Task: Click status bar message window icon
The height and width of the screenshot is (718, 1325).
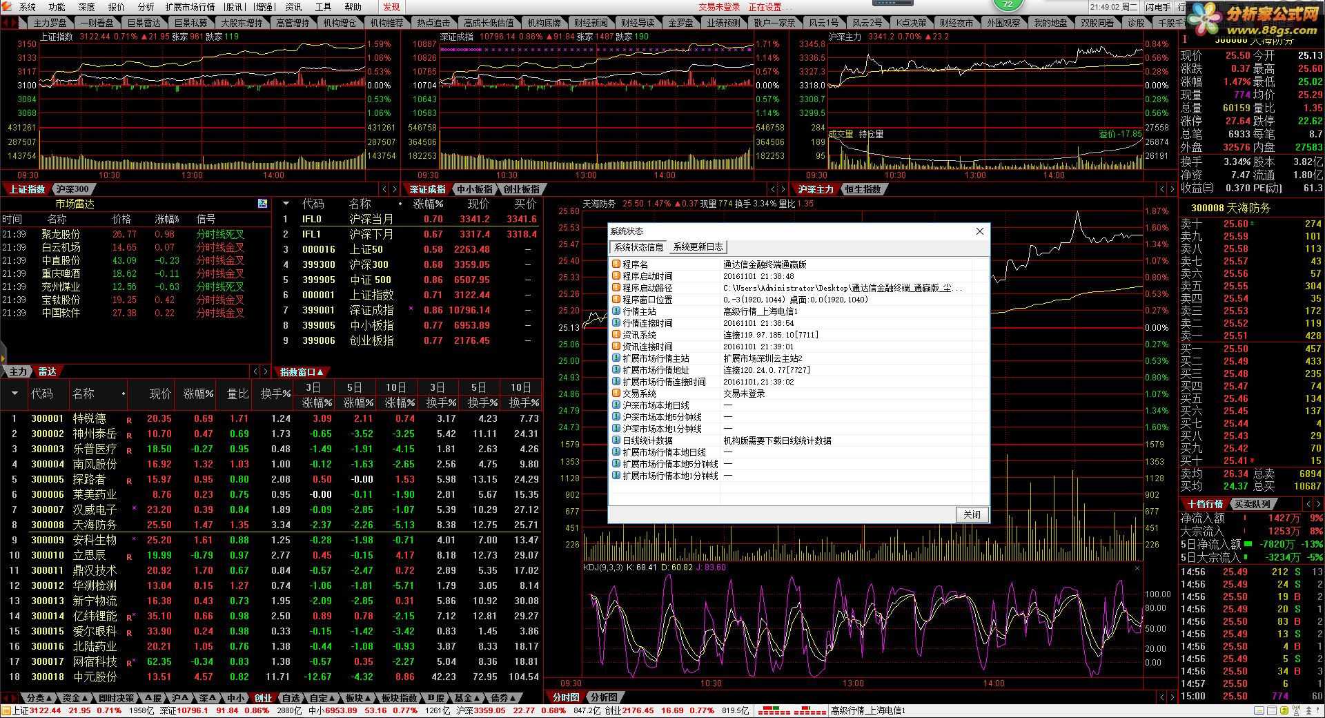Action: click(x=1259, y=710)
